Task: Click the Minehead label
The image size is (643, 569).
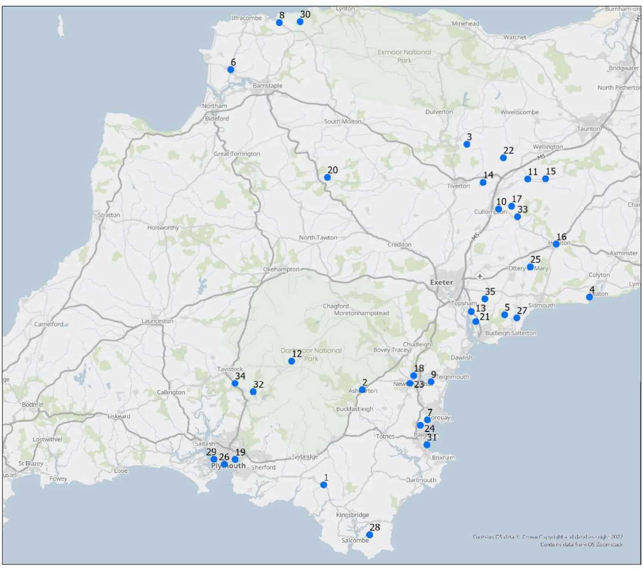Action: tap(465, 24)
